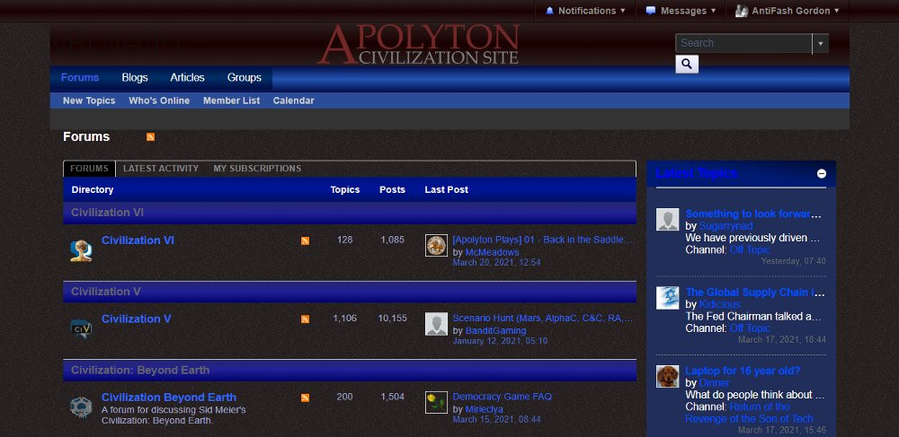
Task: Open Who's Online submenu link
Action: pyautogui.click(x=159, y=101)
